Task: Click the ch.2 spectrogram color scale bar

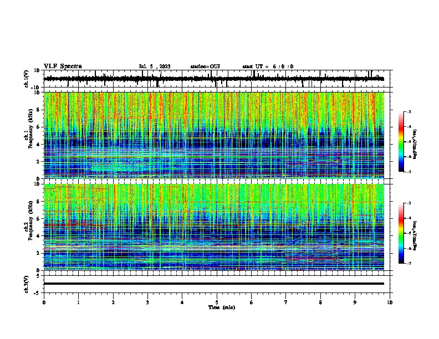Action: [401, 233]
